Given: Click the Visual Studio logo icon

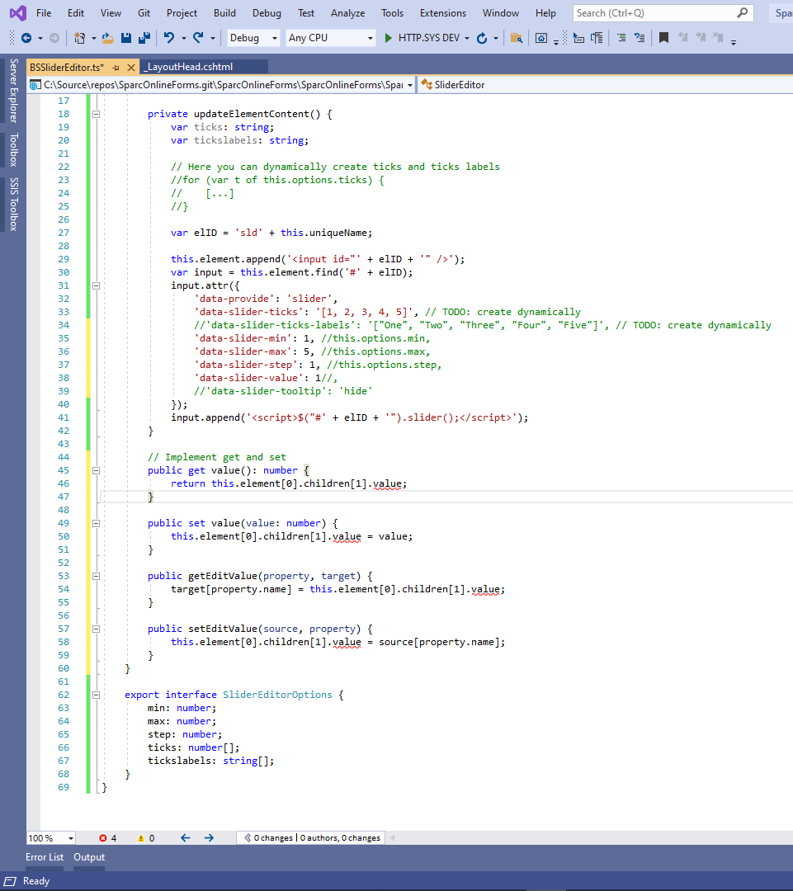Looking at the screenshot, I should 17,12.
